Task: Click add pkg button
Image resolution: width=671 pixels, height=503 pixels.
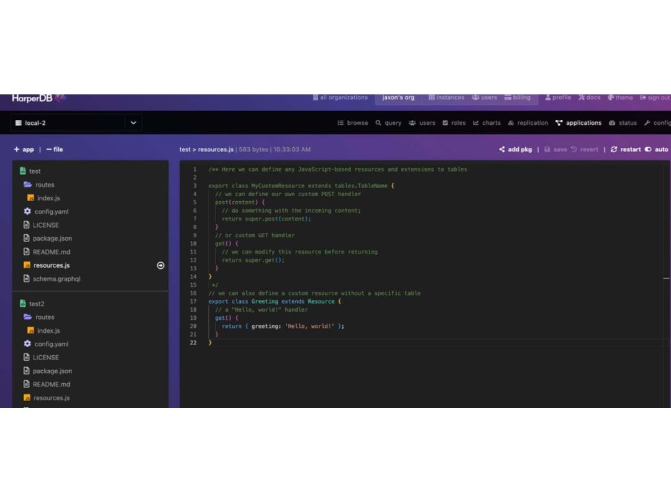Action: pyautogui.click(x=515, y=149)
